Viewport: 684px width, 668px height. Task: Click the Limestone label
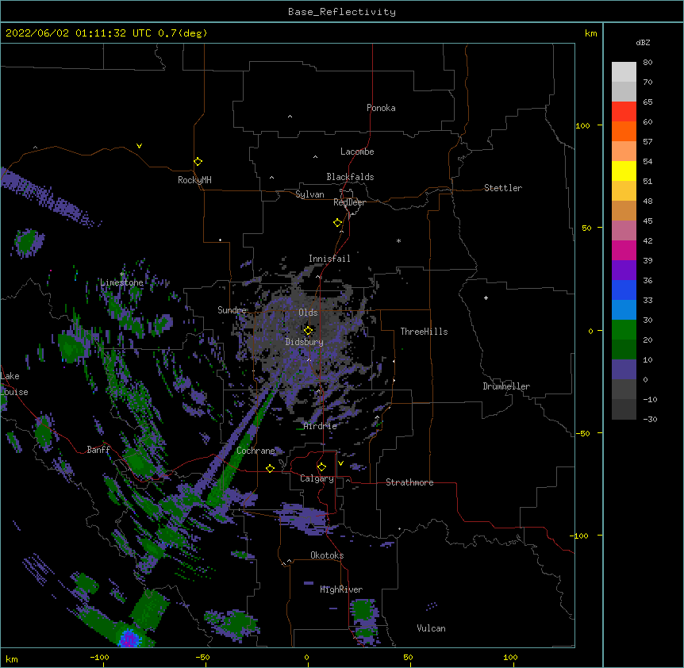click(x=121, y=282)
